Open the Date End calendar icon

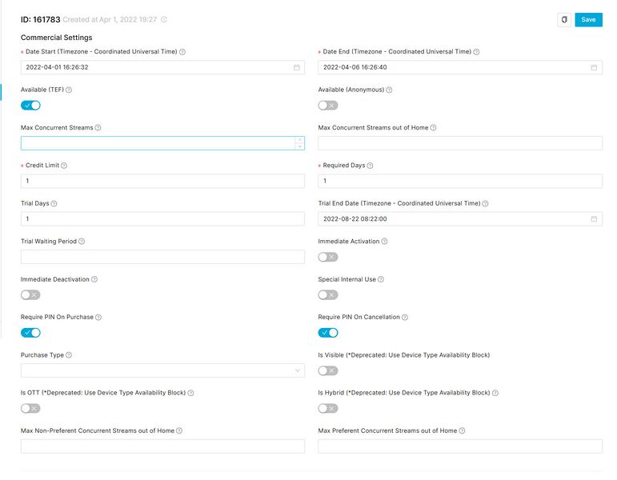coord(595,67)
